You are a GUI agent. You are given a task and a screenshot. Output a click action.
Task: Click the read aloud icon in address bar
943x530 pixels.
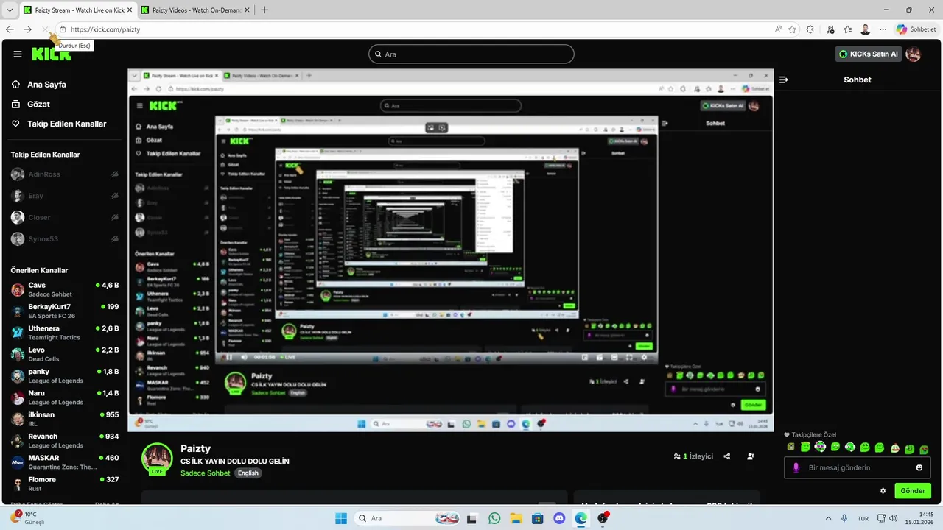coord(779,29)
